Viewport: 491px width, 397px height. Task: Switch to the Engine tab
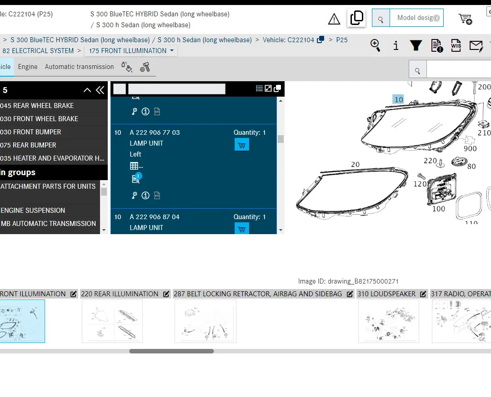tap(28, 67)
